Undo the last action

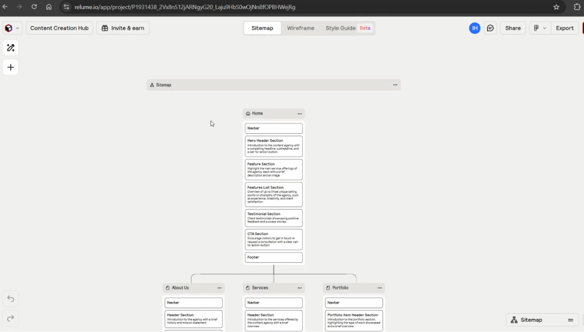pos(11,298)
